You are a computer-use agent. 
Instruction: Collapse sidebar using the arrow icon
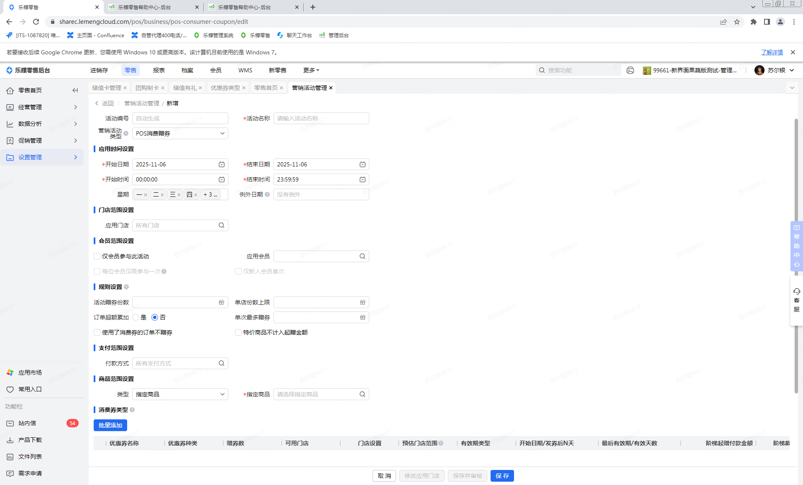coord(75,90)
